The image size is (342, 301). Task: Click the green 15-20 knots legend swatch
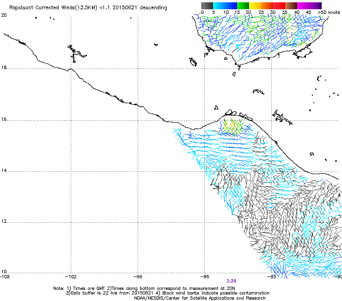coord(243,6)
